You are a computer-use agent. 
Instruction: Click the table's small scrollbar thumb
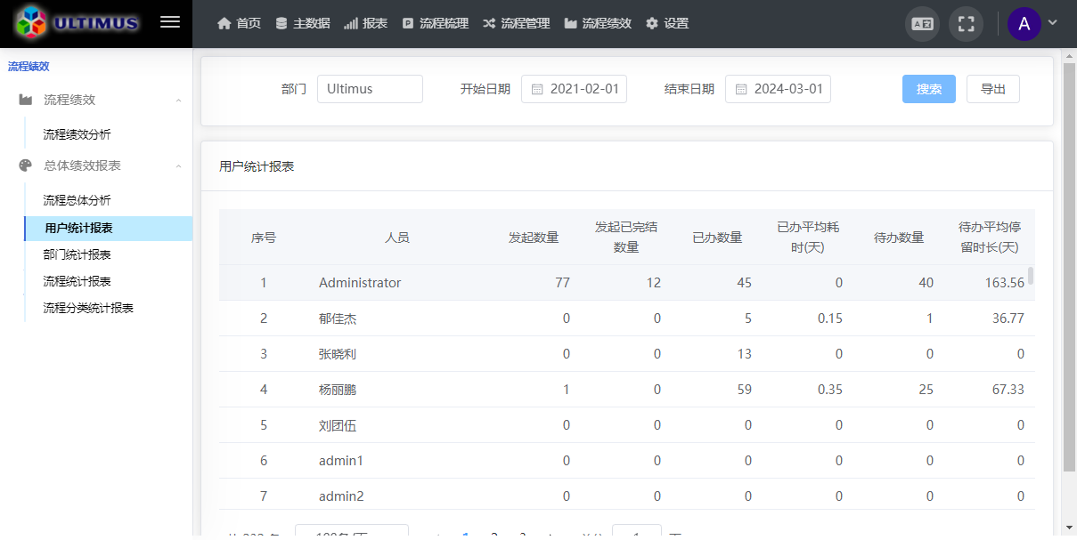click(1031, 276)
